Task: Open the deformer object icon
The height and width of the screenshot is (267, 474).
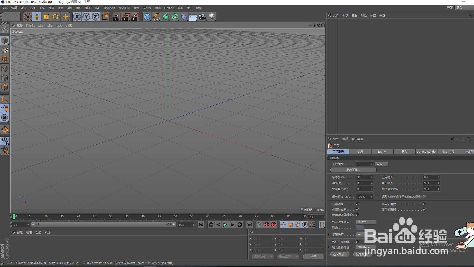Action: point(184,17)
